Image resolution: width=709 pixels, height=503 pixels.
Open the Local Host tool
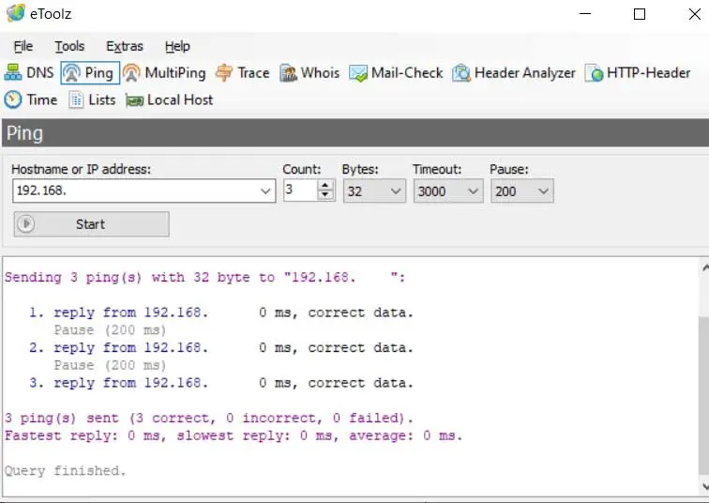coord(169,99)
